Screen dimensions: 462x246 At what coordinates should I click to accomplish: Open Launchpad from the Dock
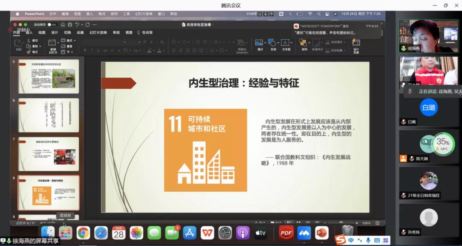pyautogui.click(x=65, y=233)
